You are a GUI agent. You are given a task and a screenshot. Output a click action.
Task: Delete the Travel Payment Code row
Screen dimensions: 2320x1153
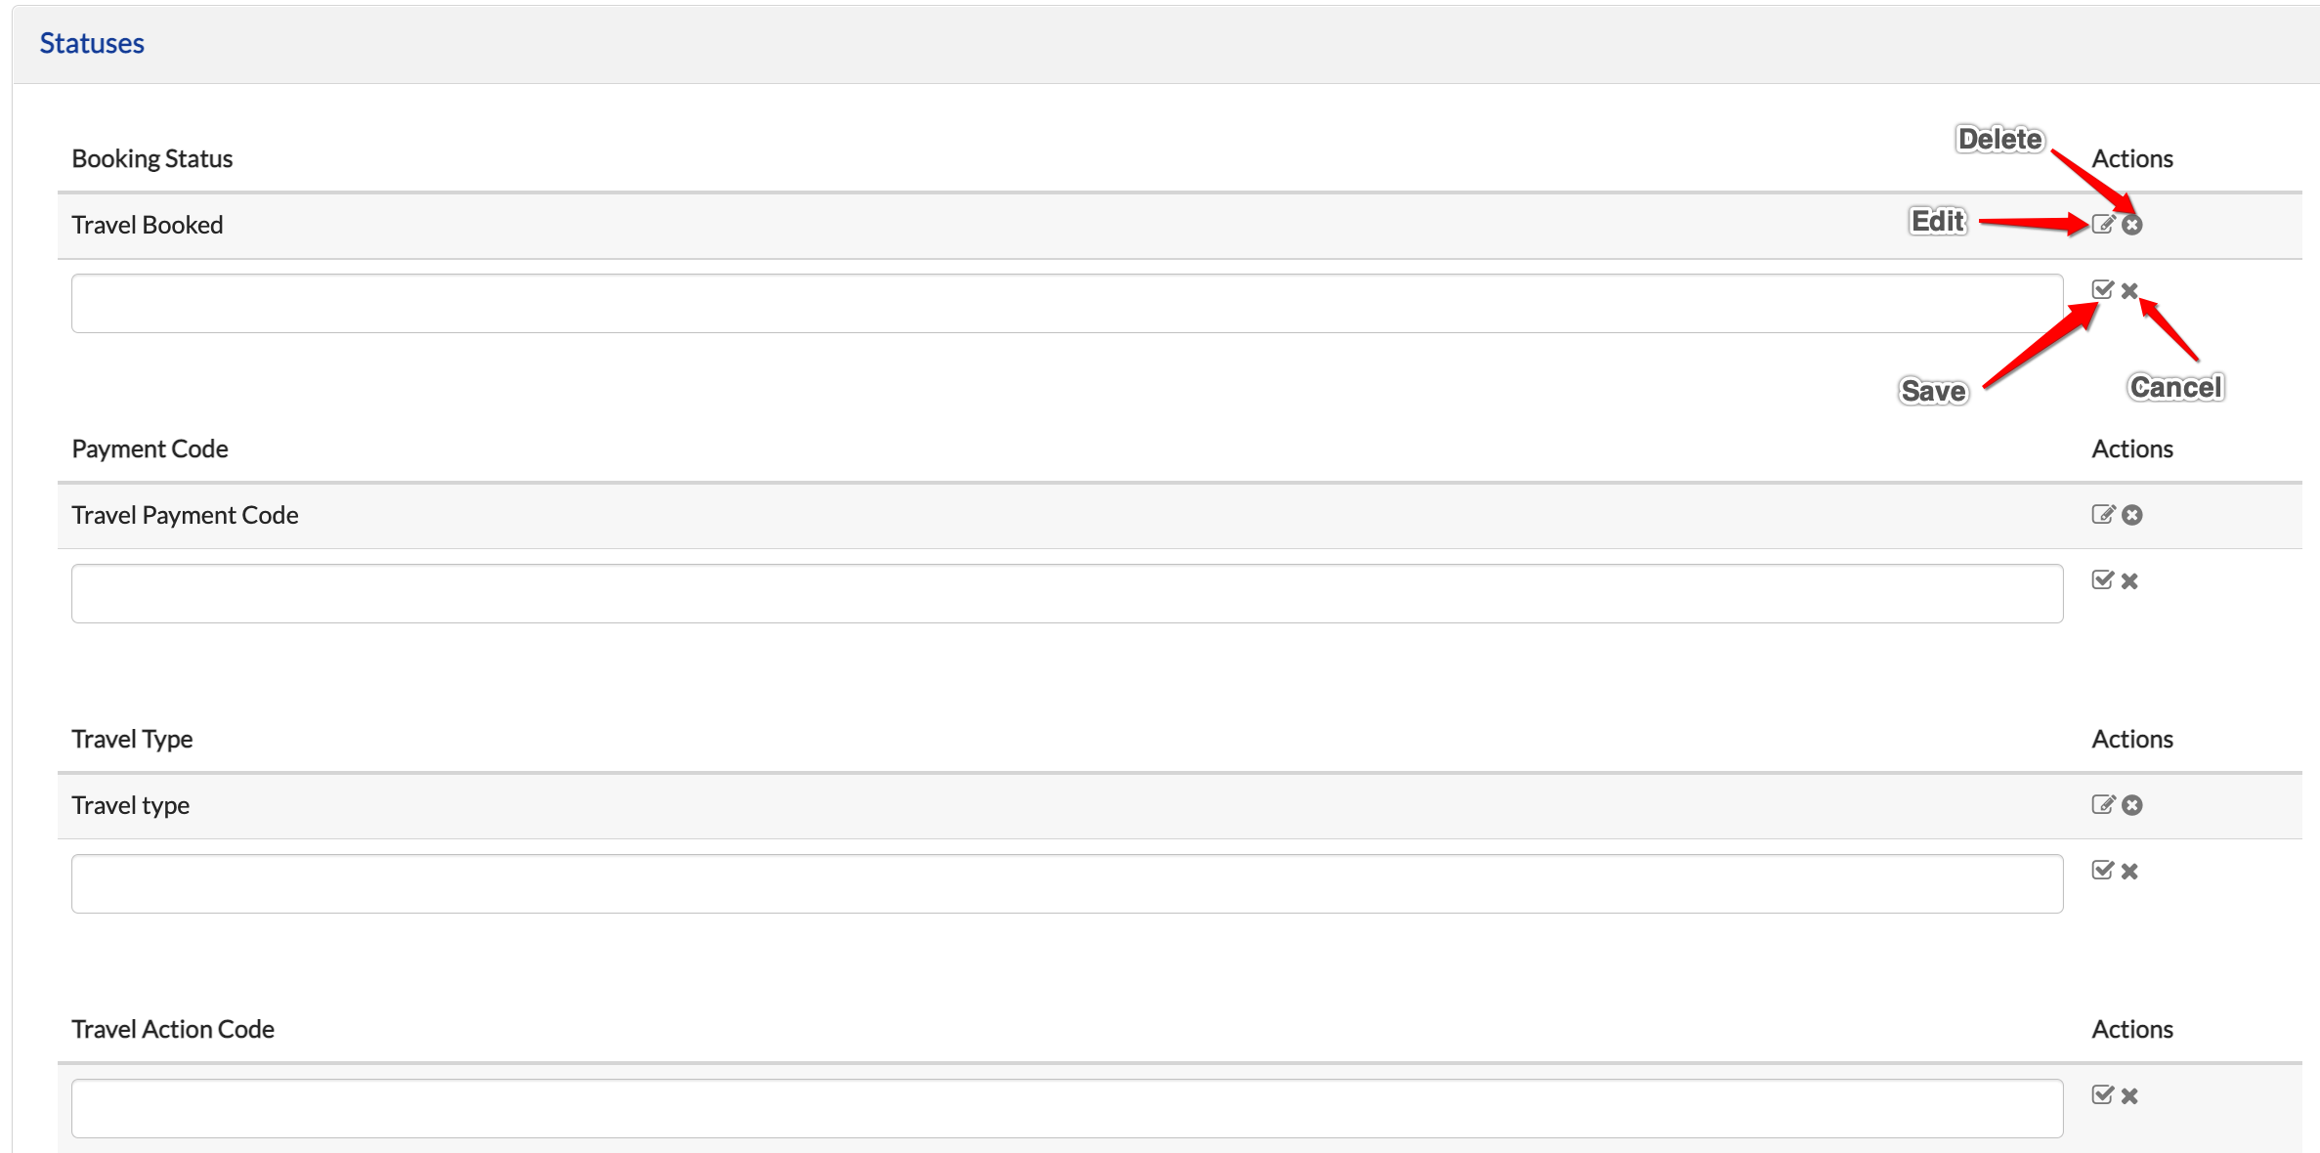pos(2132,515)
